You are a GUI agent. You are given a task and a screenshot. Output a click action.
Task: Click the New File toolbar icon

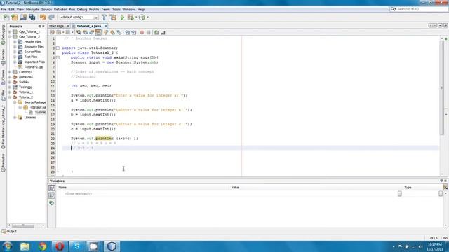[x=6, y=17]
